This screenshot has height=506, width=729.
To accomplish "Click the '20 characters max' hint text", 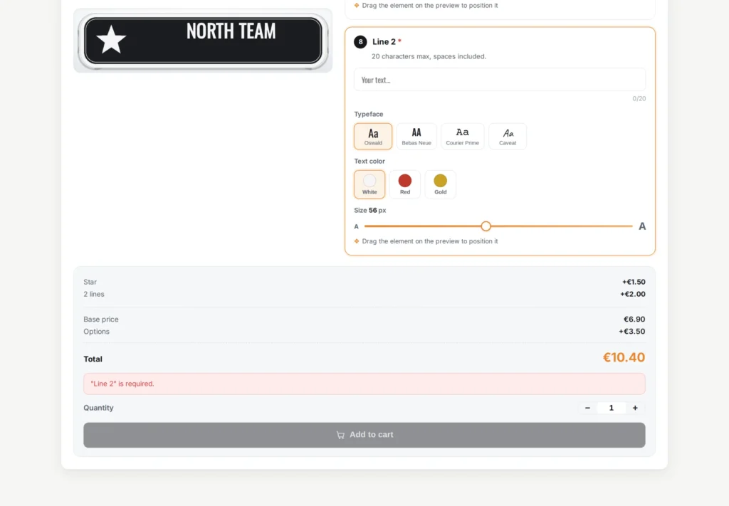I will (x=429, y=56).
